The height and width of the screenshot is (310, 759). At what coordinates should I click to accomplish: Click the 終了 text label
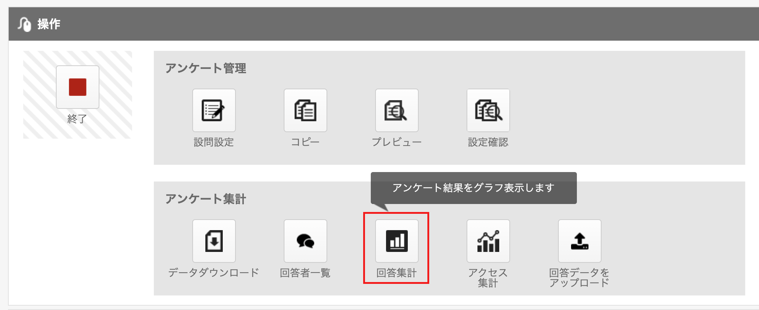77,119
